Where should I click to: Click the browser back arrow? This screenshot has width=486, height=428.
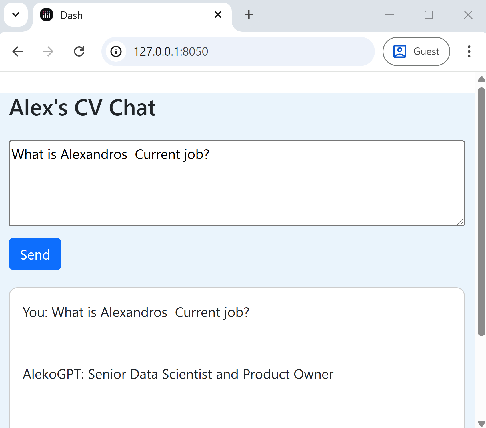point(17,51)
